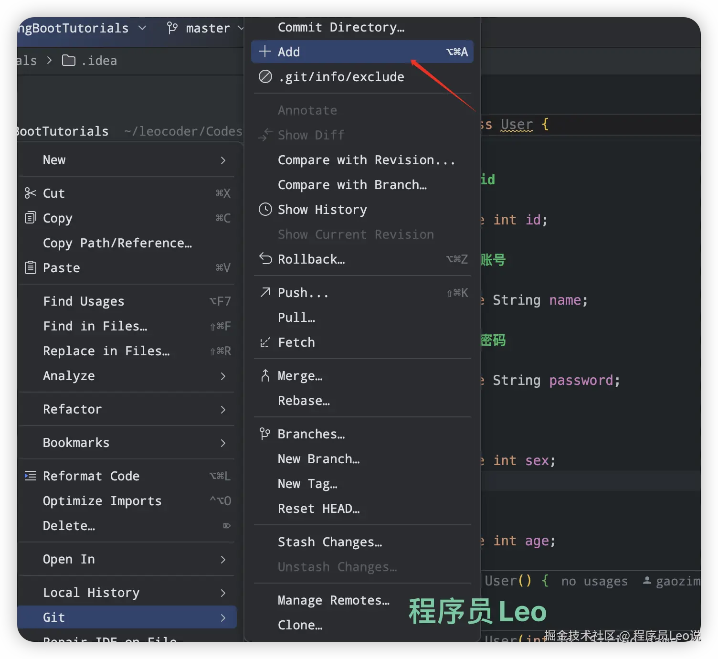
Task: Click the Reformat Code icon
Action: (x=30, y=476)
